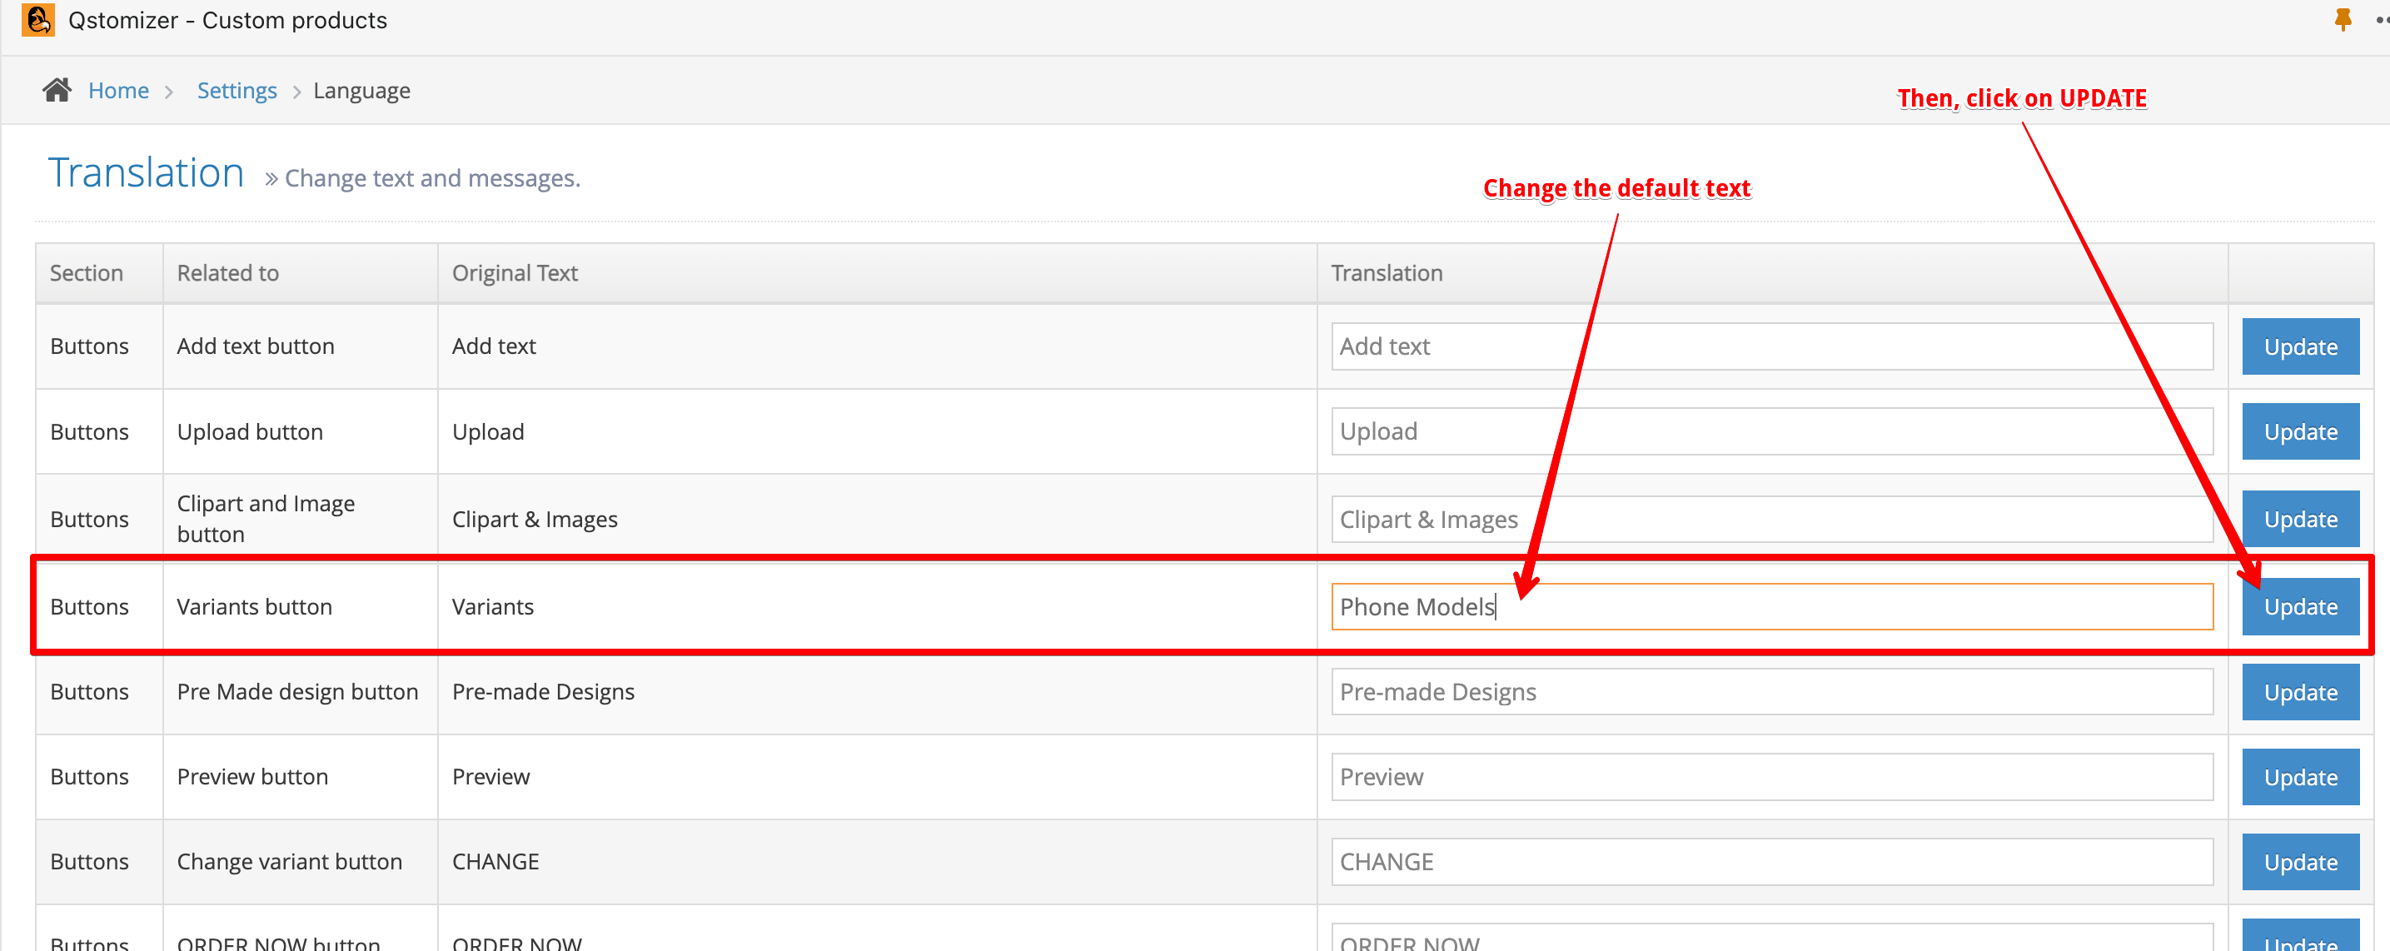
Task: Focus the ORDER NOW translation field
Action: [x=1771, y=937]
